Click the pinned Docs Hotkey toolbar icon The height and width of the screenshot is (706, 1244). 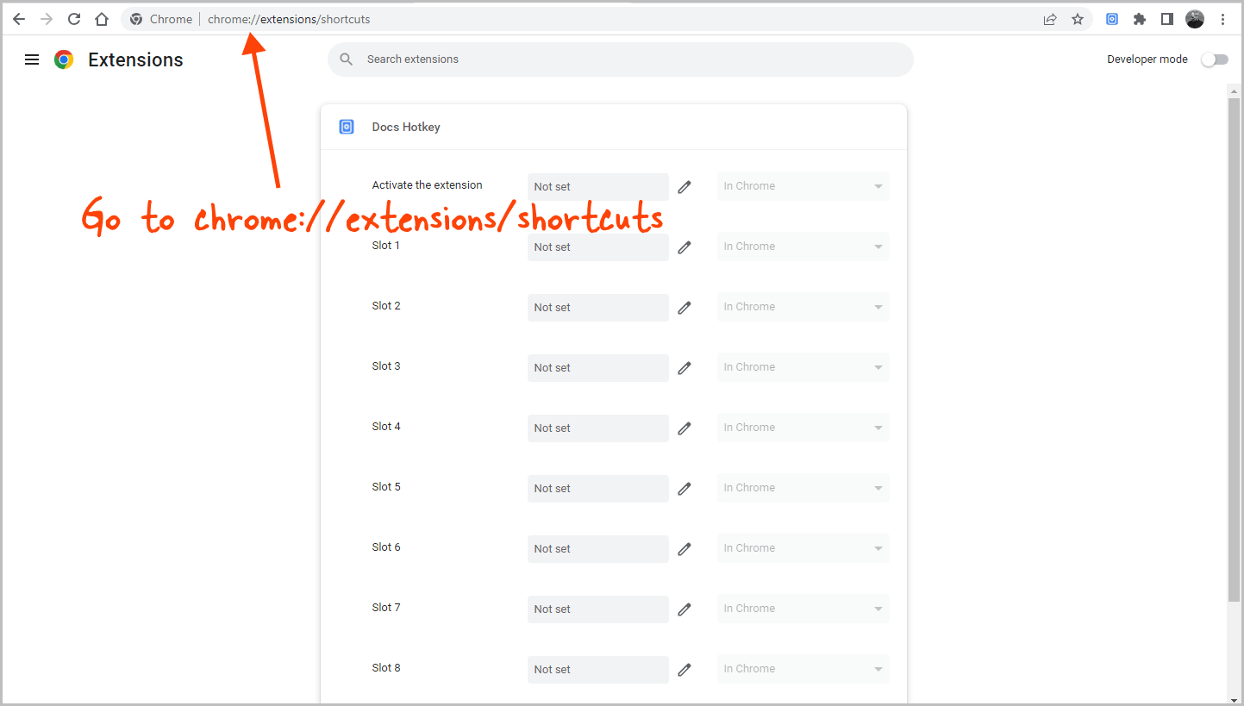(x=1112, y=18)
